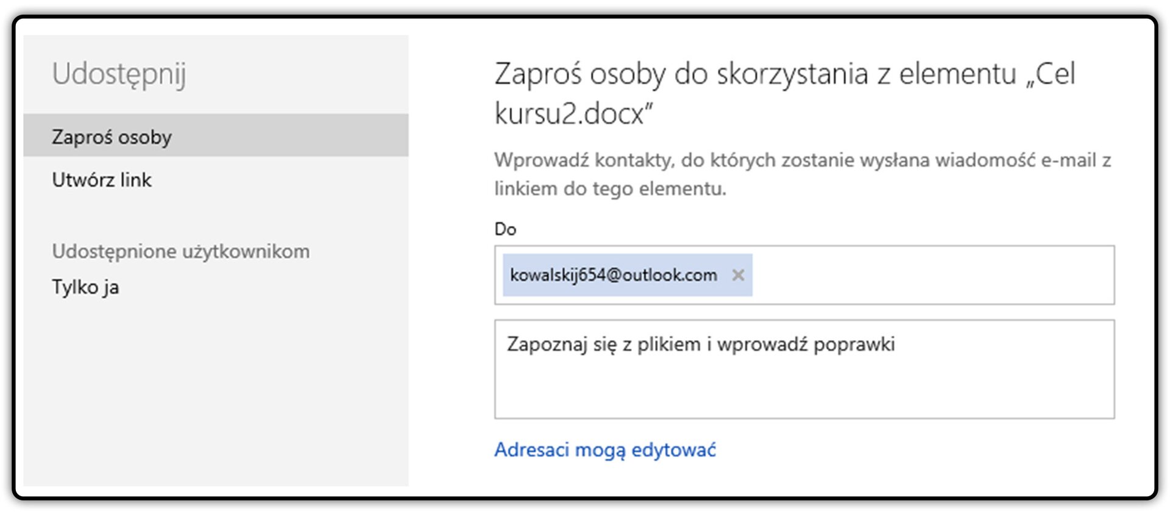Viewport: 1170px width, 515px height.
Task: Click the Udostępnione użytkownikom heading
Action: 181,251
